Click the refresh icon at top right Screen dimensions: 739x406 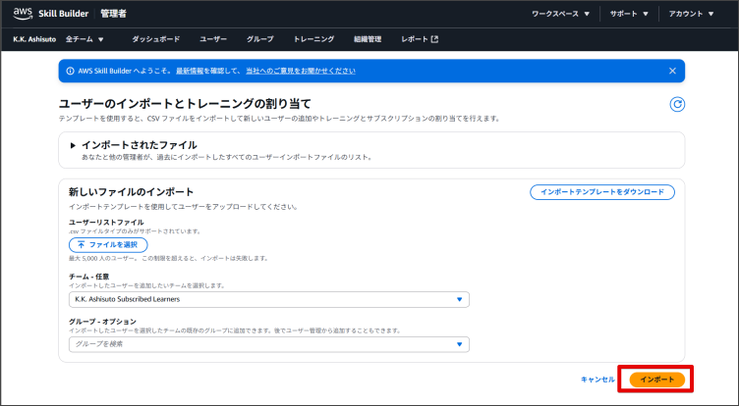pos(676,105)
